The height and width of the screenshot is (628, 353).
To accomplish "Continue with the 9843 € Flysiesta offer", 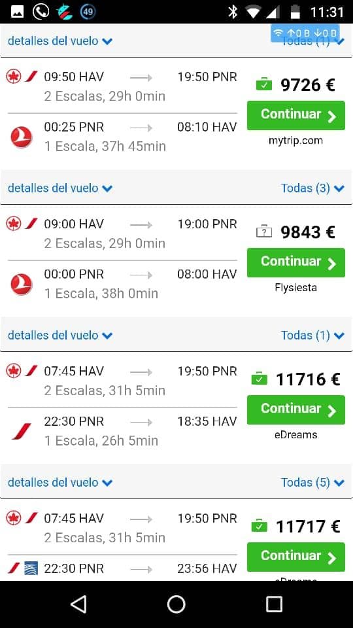I will point(295,262).
